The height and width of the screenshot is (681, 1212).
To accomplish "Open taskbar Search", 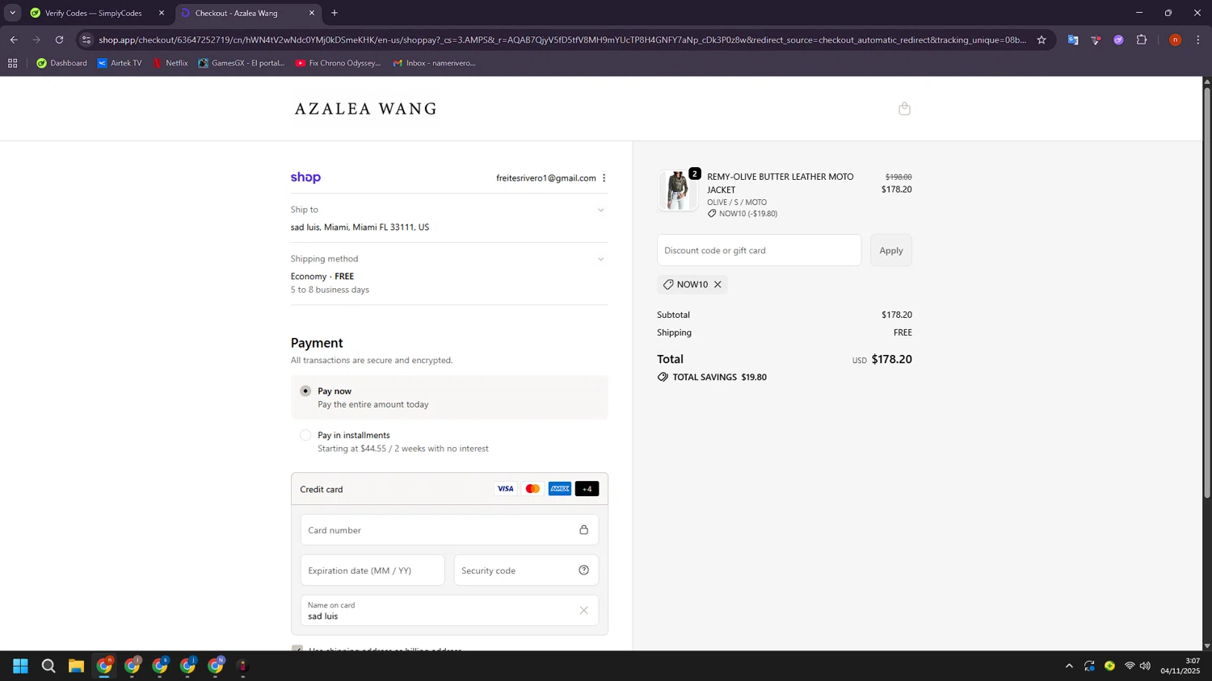I will point(48,666).
